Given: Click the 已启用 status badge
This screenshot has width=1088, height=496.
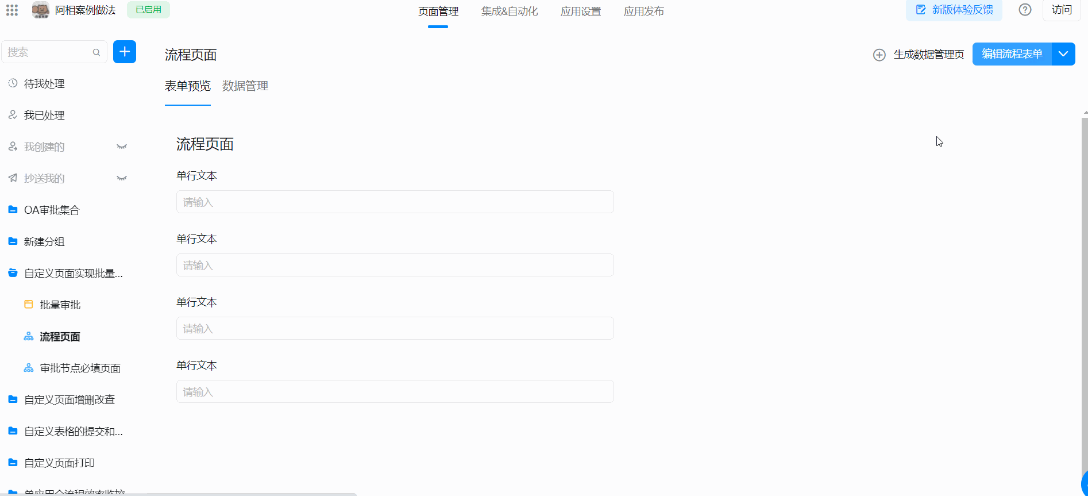Looking at the screenshot, I should click(148, 10).
